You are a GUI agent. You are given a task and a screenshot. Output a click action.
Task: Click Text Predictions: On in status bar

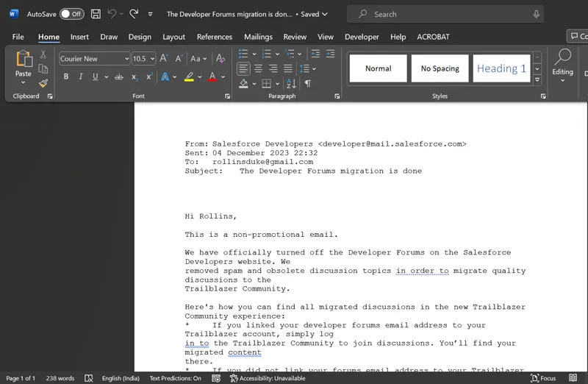tap(175, 378)
